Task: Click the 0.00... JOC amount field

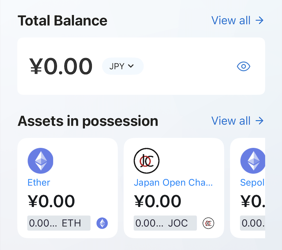Action: pos(165,223)
